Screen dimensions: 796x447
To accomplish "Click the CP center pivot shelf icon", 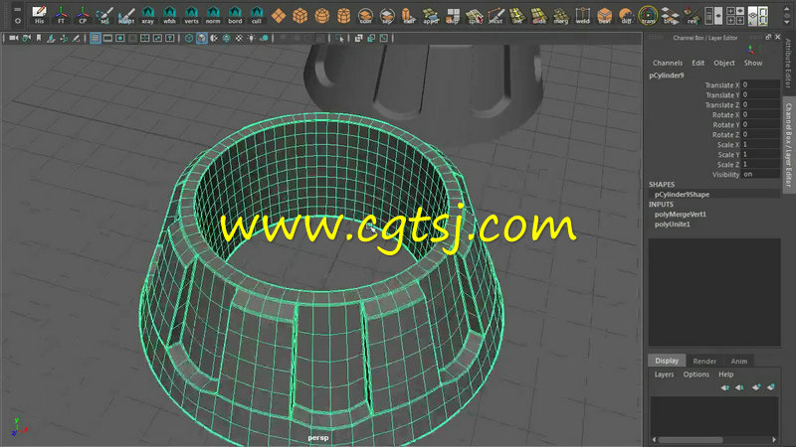I will coord(83,15).
